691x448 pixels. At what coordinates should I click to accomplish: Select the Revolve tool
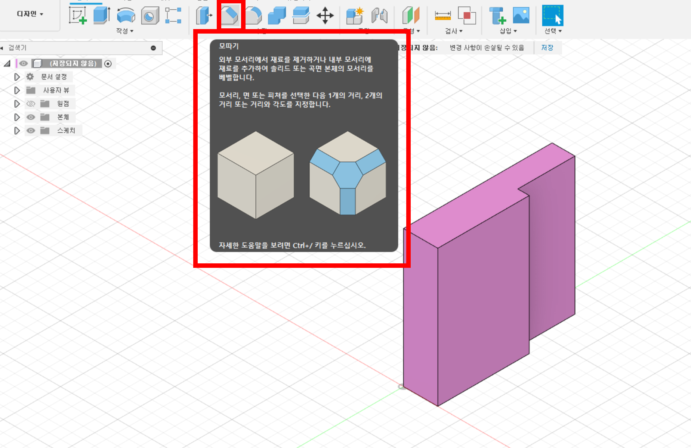[126, 16]
